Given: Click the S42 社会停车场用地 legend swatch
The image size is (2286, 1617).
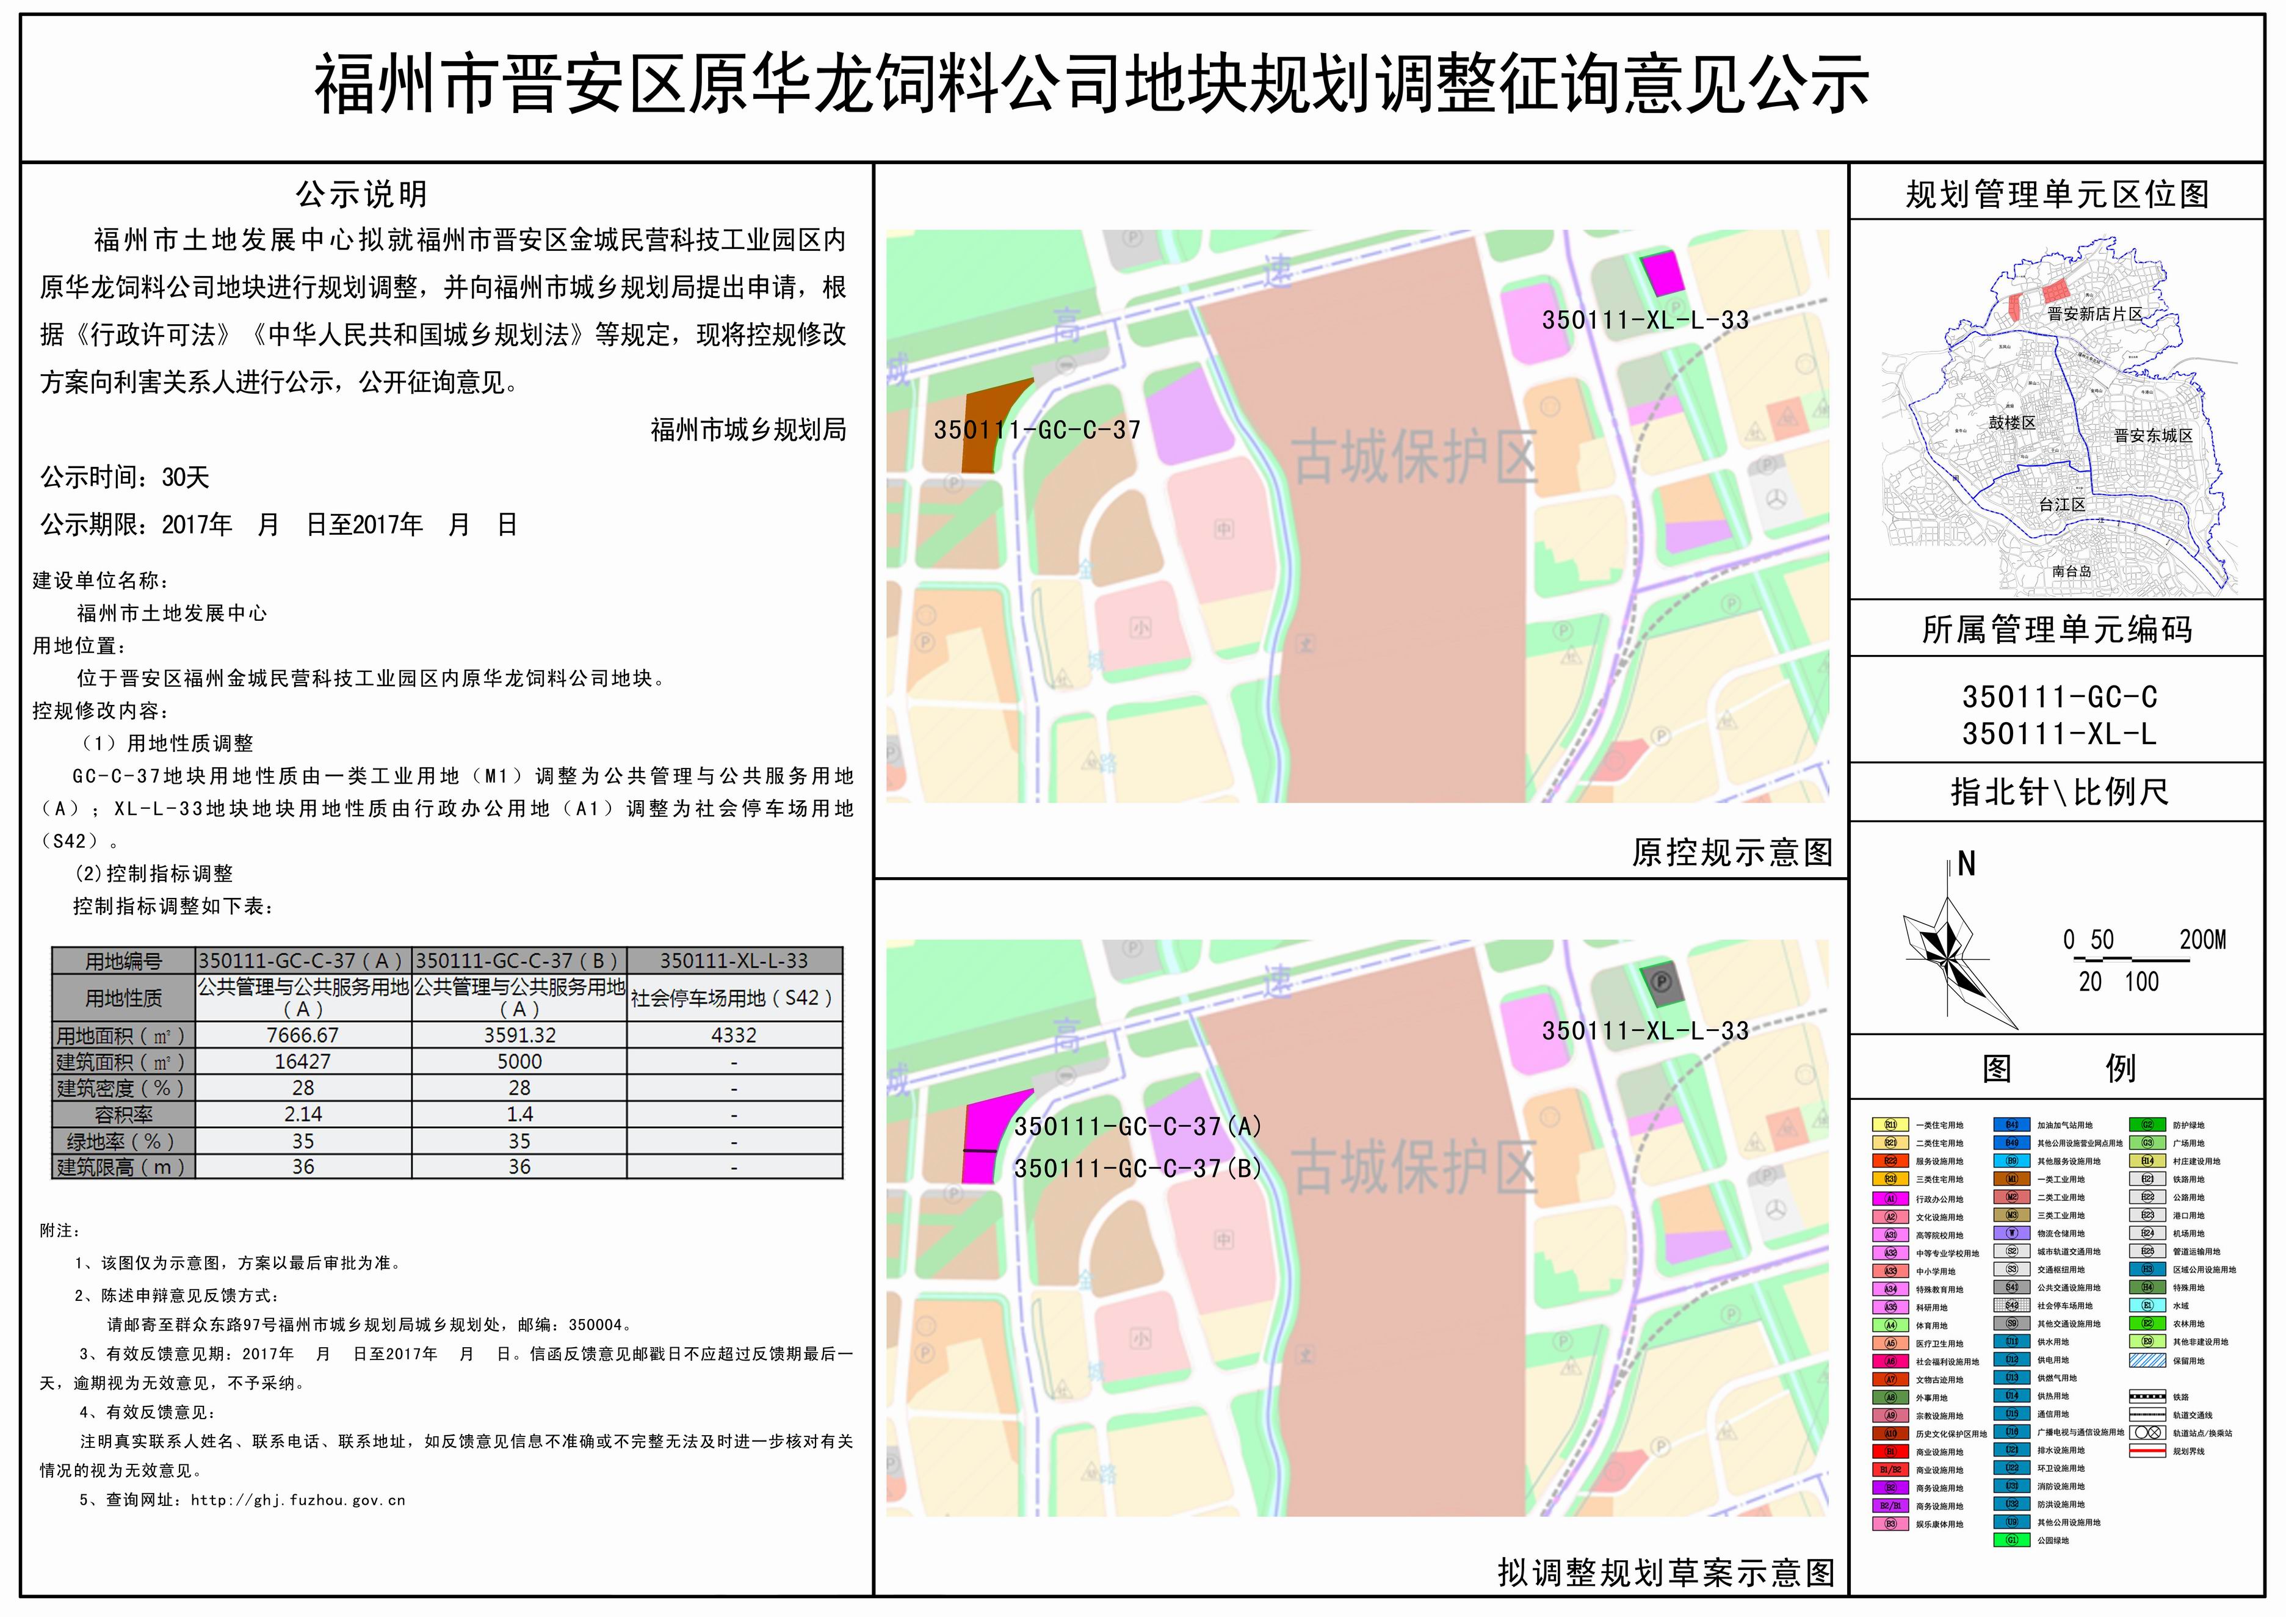Looking at the screenshot, I should [x=2012, y=1305].
